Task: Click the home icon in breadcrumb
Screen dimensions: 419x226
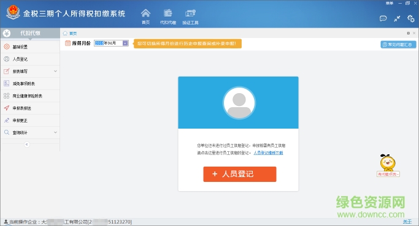Action: 65,33
